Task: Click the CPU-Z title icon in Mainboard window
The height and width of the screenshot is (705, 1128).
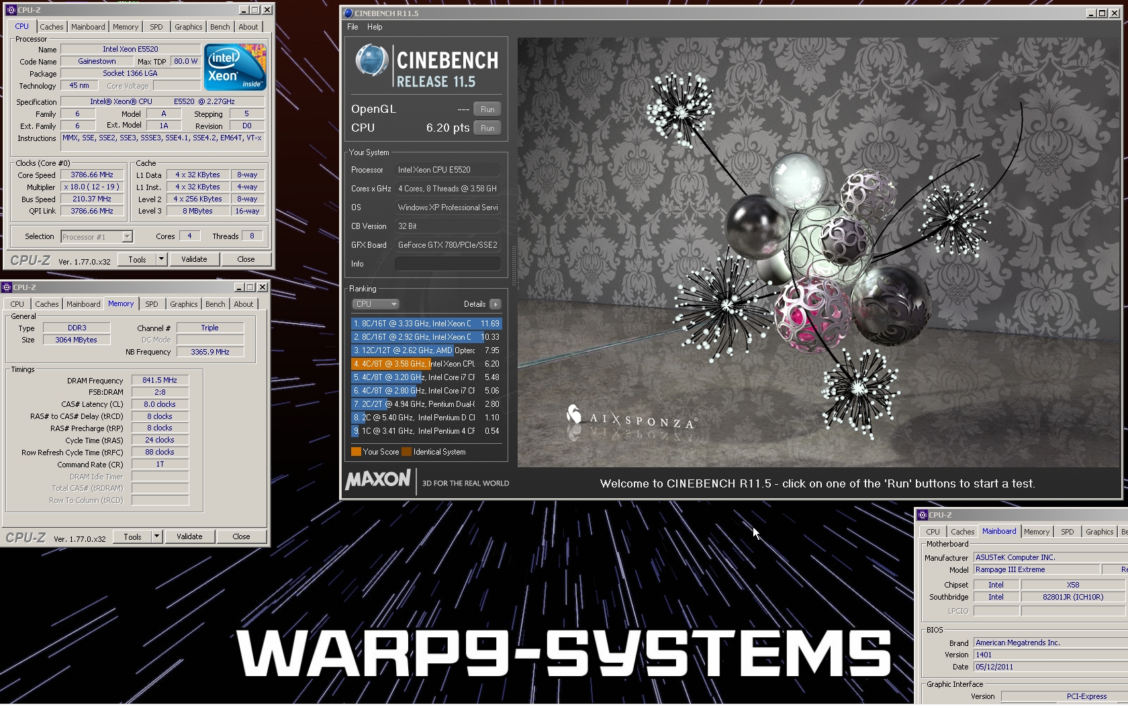Action: click(923, 515)
